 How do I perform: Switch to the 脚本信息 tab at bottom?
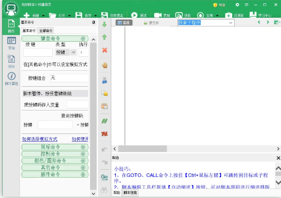pos(130,192)
